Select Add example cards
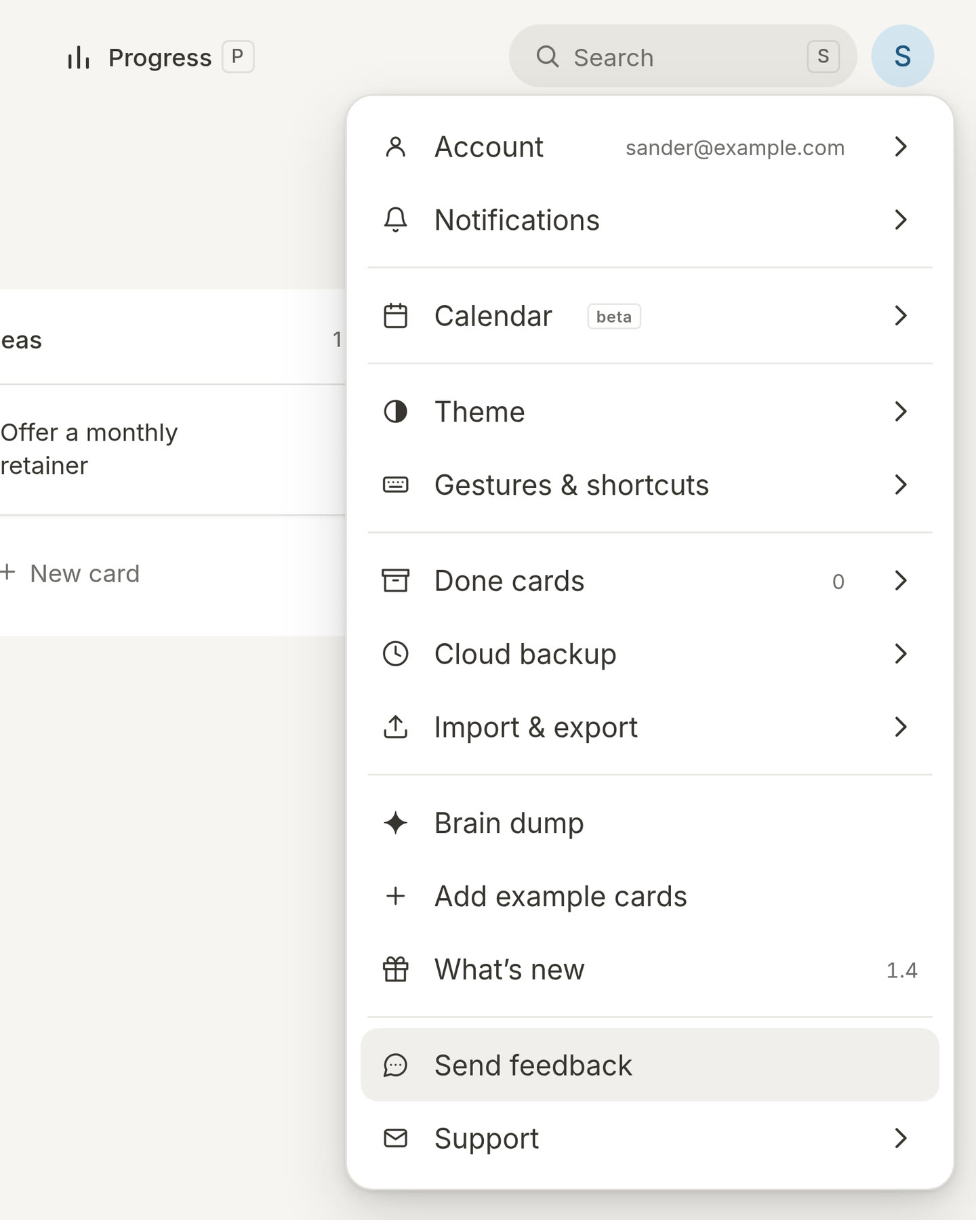 click(x=649, y=896)
